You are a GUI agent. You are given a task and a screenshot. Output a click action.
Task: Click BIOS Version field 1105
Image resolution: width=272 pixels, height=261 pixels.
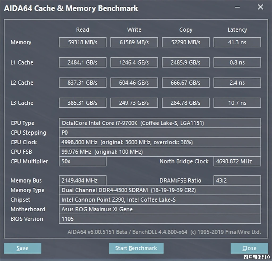pos(160,219)
